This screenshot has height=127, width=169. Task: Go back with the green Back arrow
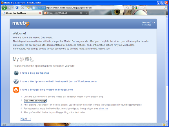tap(4, 8)
